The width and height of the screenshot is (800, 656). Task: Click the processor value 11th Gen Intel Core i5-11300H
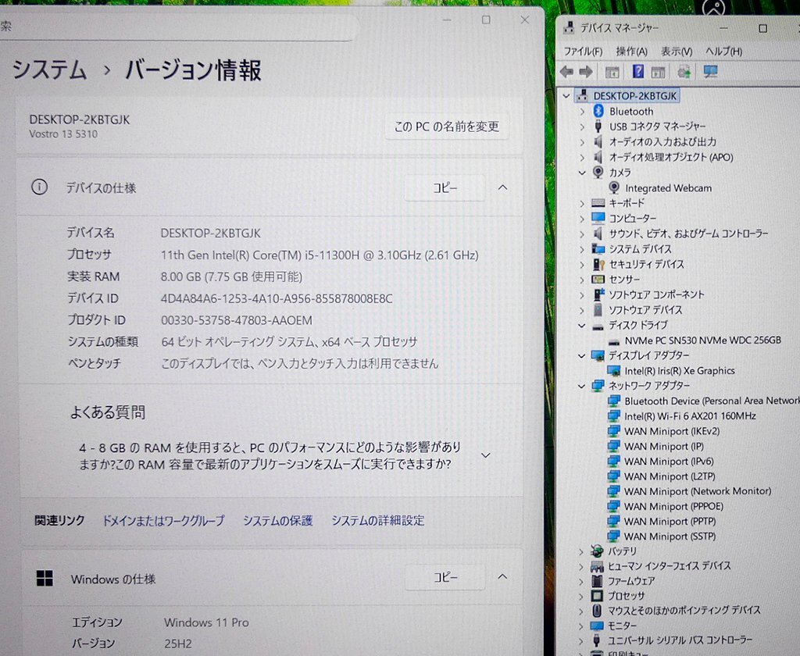[320, 255]
